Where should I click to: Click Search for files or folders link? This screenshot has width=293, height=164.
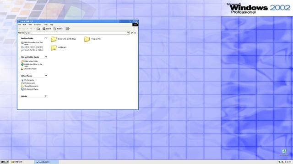pos(33,50)
